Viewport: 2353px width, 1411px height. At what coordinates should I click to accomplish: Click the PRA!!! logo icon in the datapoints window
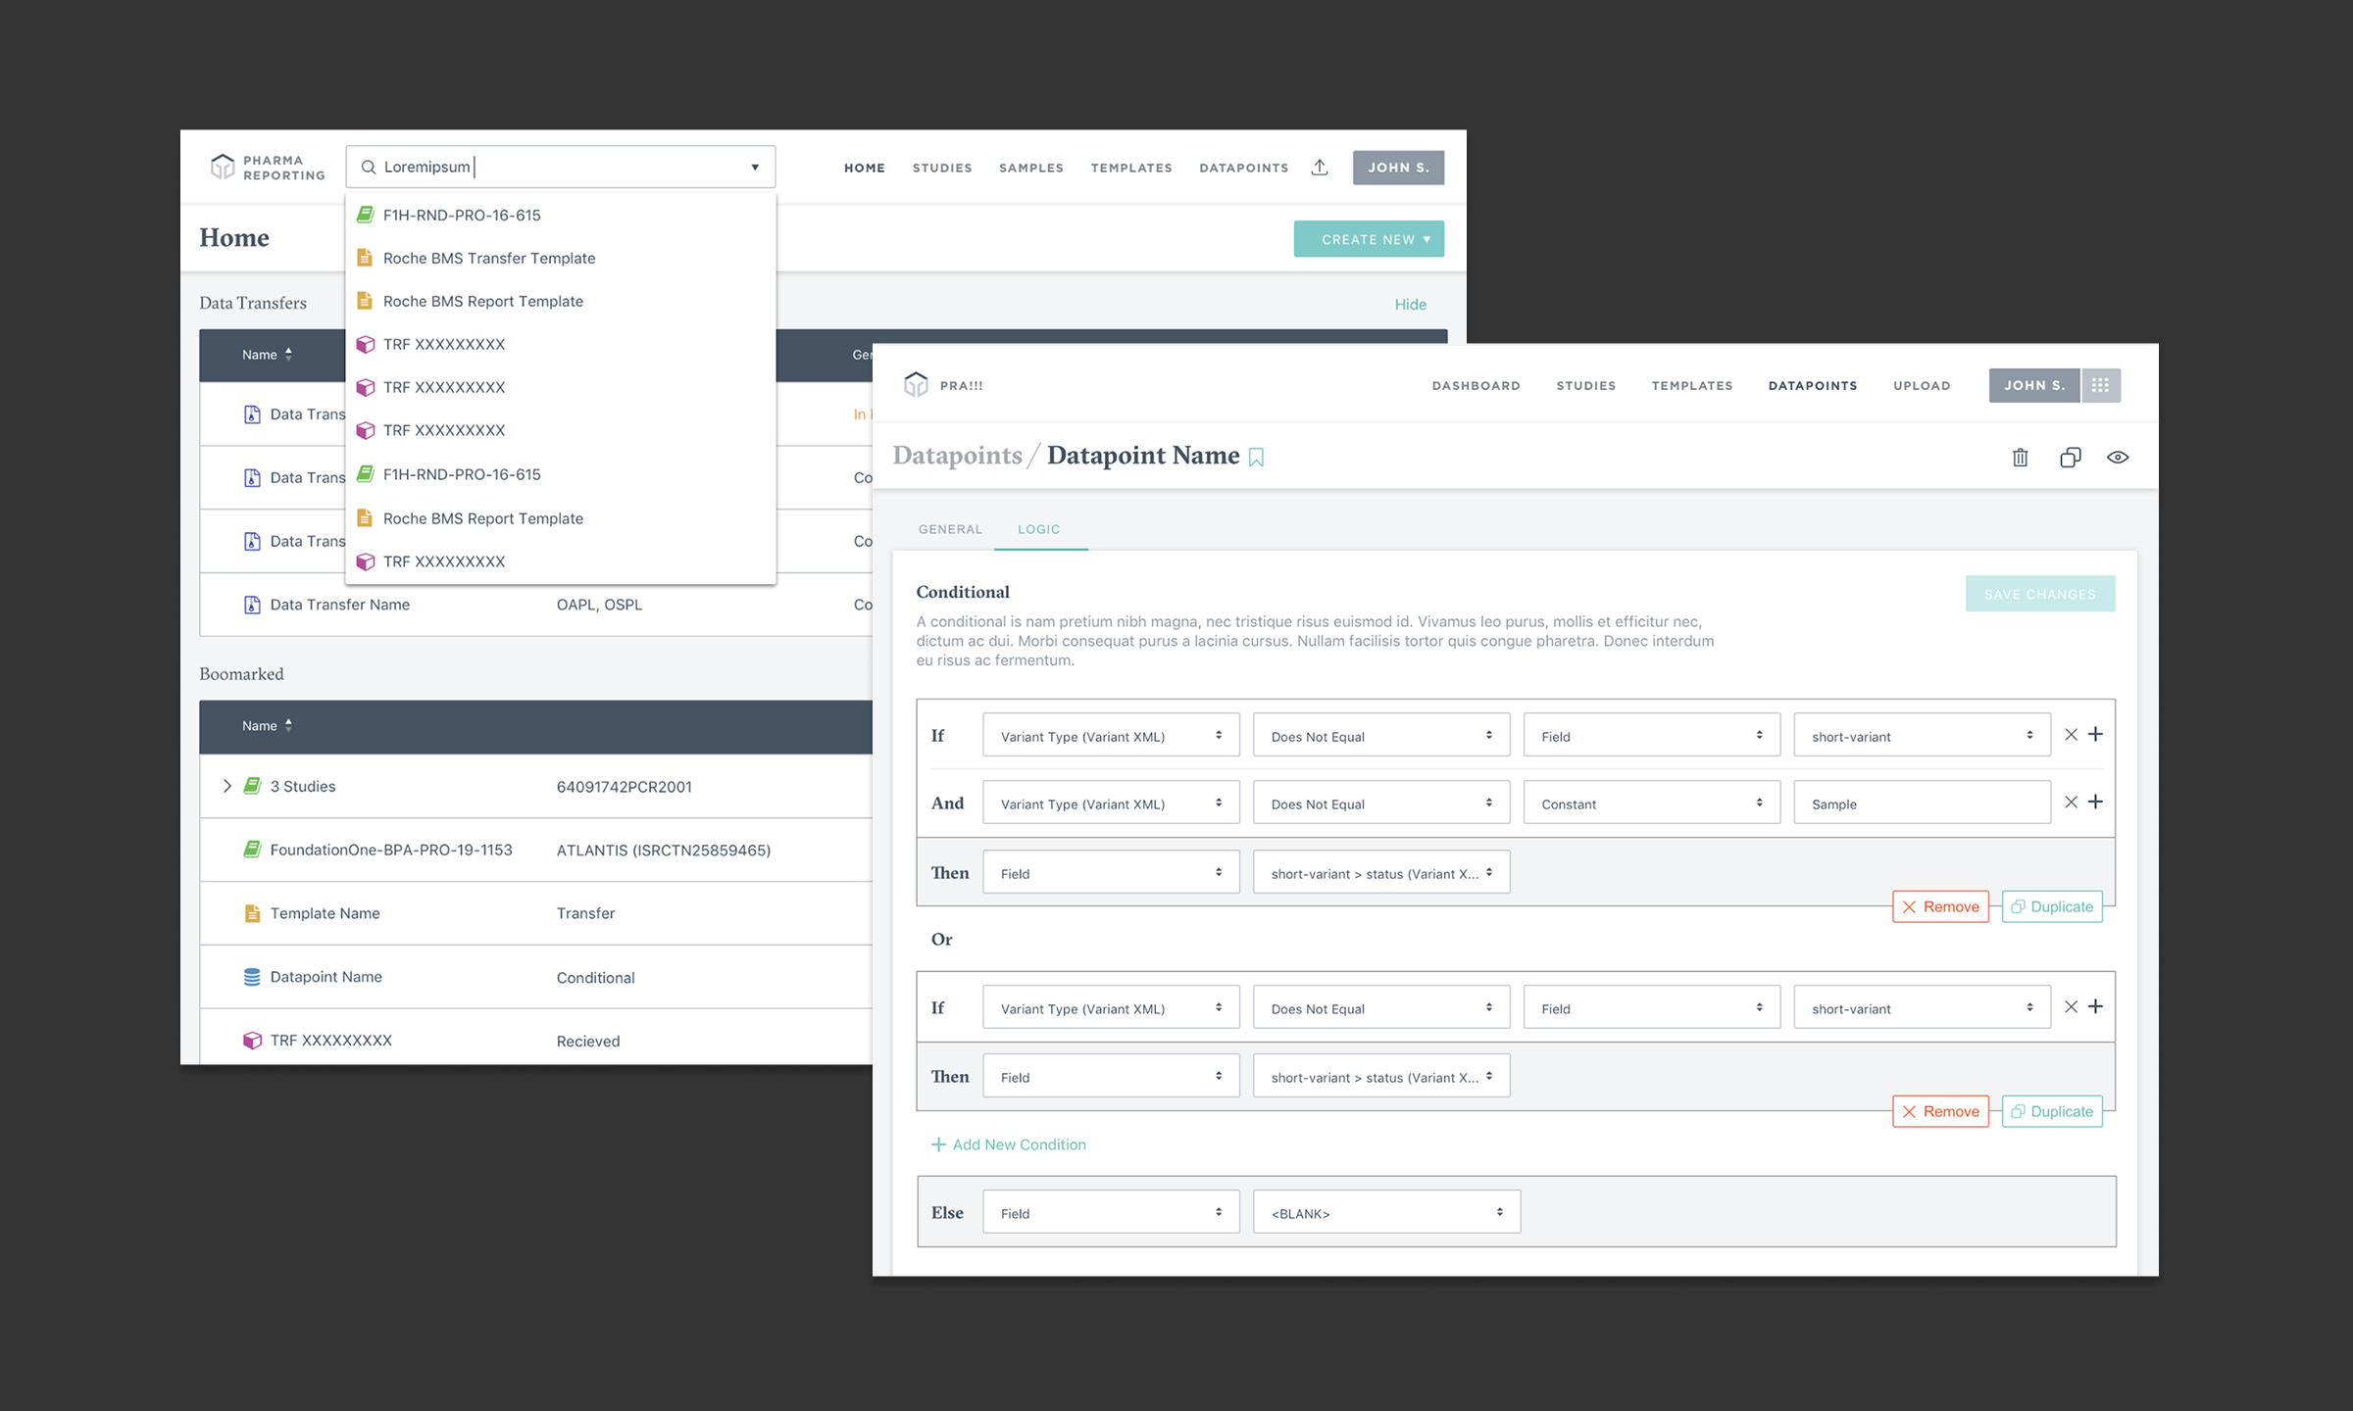916,385
